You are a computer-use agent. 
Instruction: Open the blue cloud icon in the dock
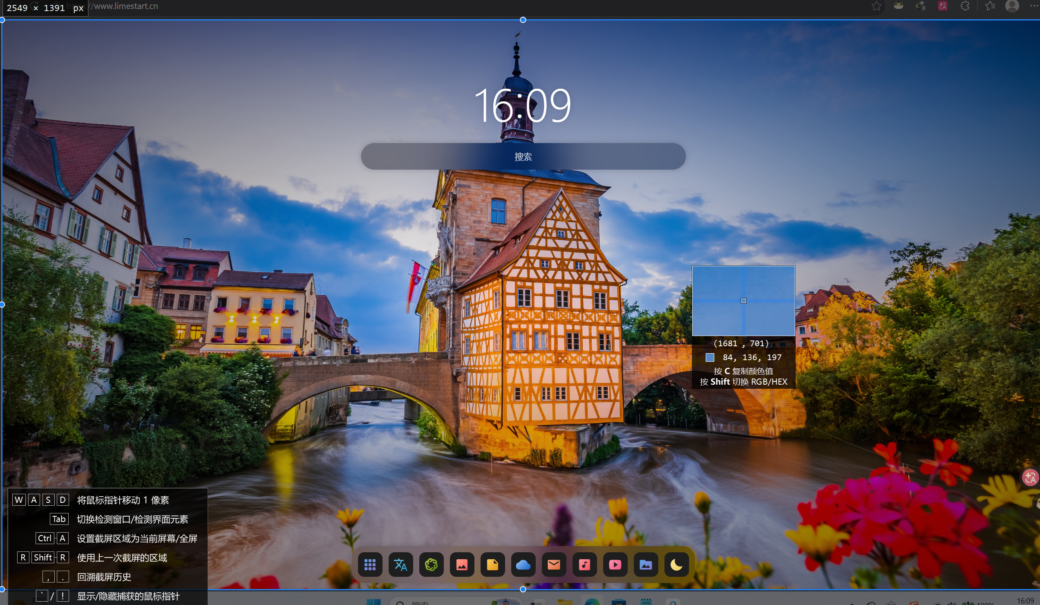(523, 565)
